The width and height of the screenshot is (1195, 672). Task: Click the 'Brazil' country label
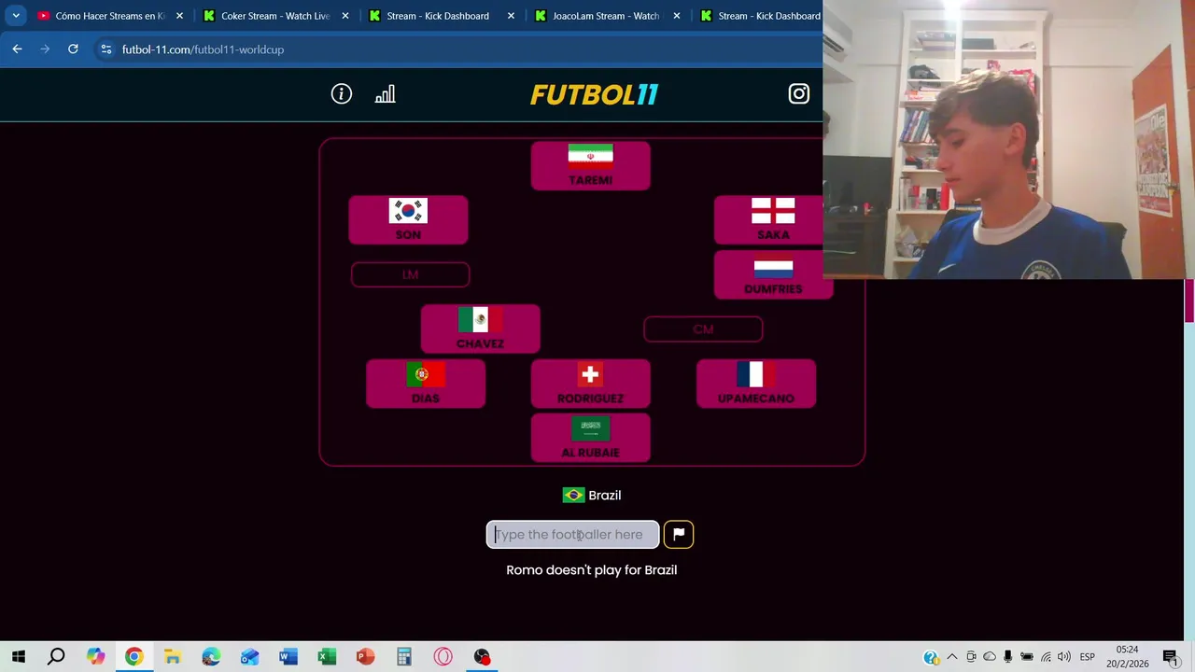(604, 496)
